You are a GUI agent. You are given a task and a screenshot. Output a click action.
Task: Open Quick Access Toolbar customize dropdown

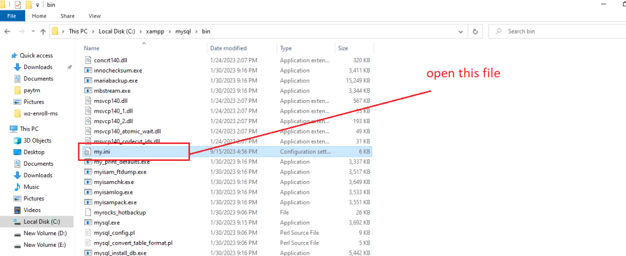[x=37, y=4]
